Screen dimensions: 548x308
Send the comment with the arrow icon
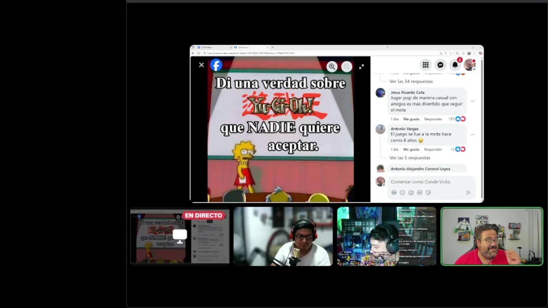coord(468,192)
